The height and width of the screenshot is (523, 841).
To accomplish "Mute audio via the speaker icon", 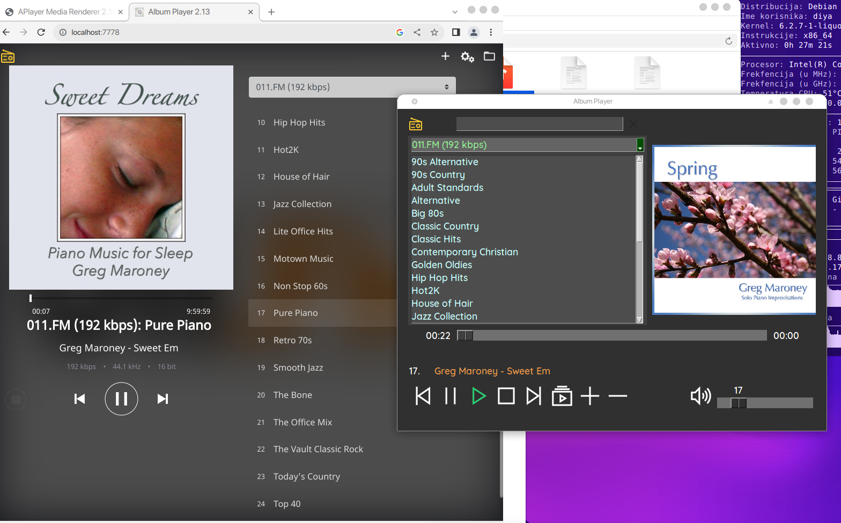I will click(700, 396).
